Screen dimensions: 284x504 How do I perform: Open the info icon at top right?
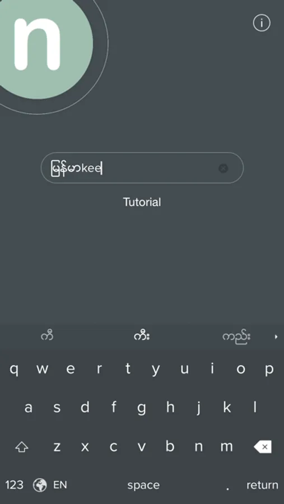[262, 23]
